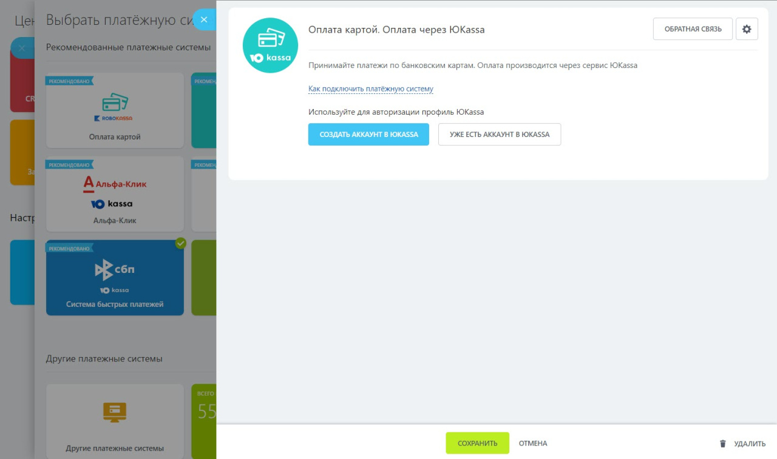777x459 pixels.
Task: Click the orange monitor icon
Action: 115,413
